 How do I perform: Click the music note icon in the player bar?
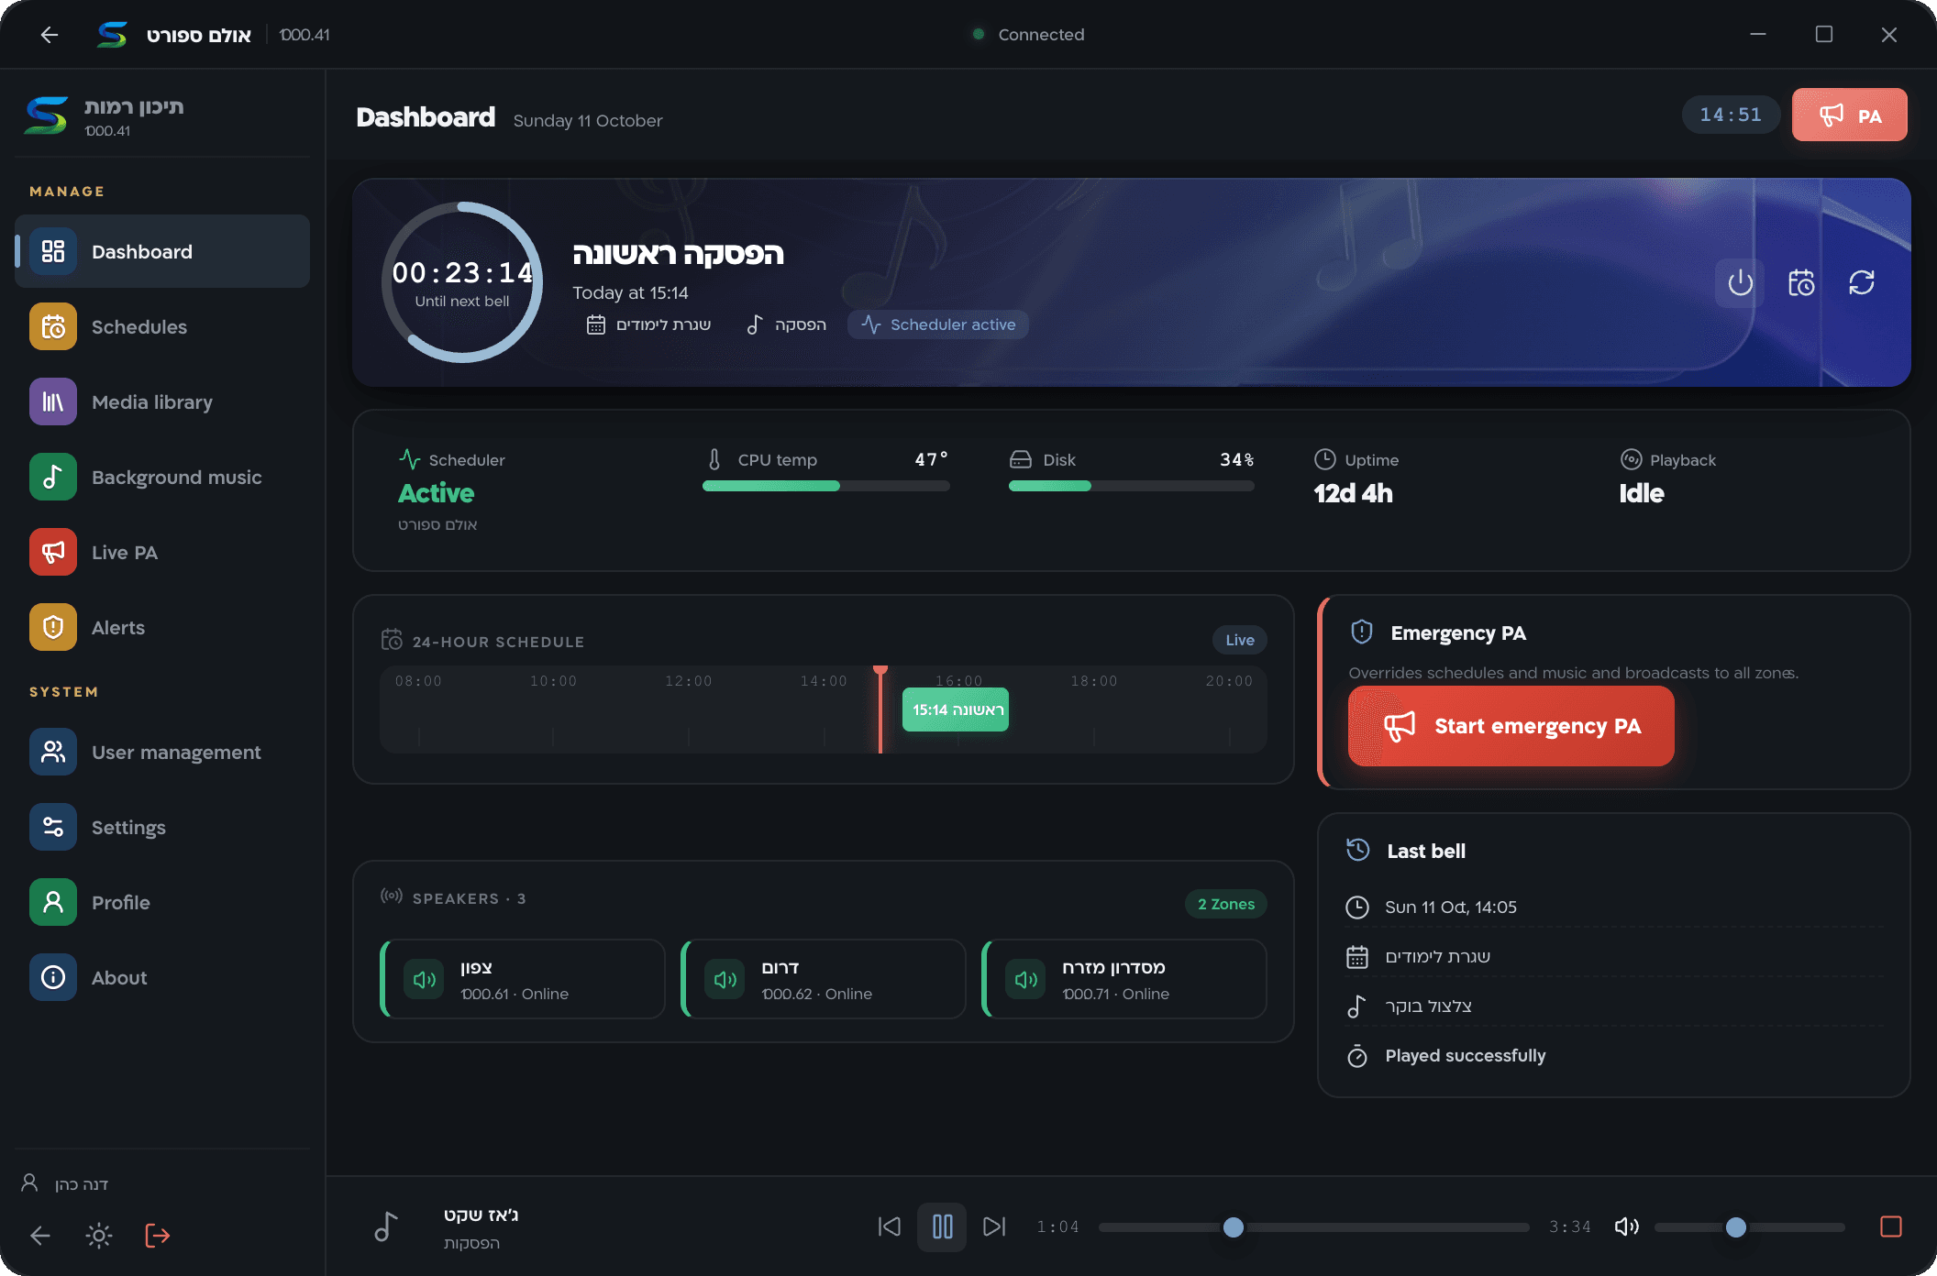click(x=386, y=1226)
